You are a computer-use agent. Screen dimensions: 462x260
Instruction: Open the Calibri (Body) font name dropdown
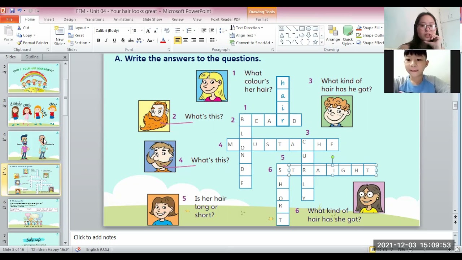(128, 31)
